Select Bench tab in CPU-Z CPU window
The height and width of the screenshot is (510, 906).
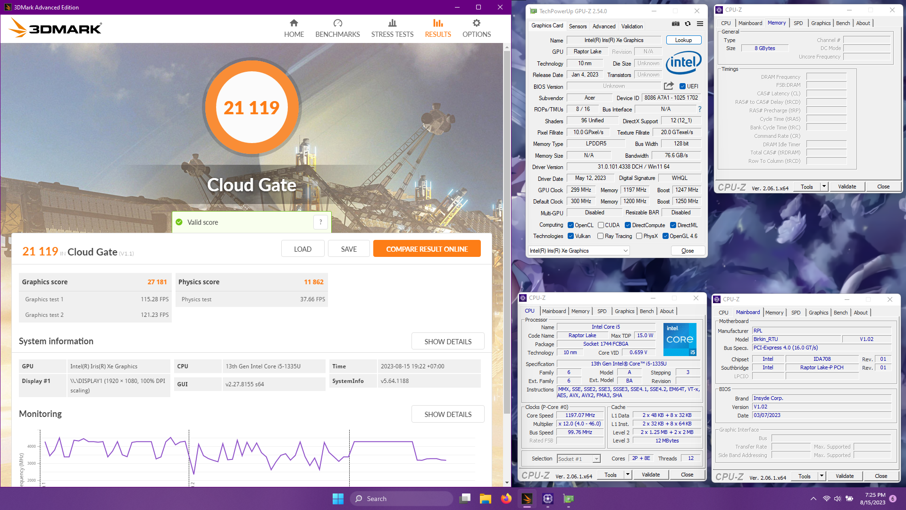click(646, 311)
